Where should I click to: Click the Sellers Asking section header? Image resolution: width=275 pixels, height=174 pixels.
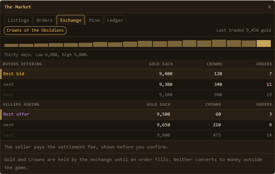[21, 105]
